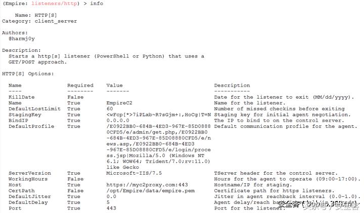Click the DefaultLostLimit value 60
The image size is (364, 213).
point(110,109)
